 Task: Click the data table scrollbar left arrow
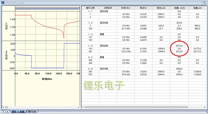[x=83, y=107]
